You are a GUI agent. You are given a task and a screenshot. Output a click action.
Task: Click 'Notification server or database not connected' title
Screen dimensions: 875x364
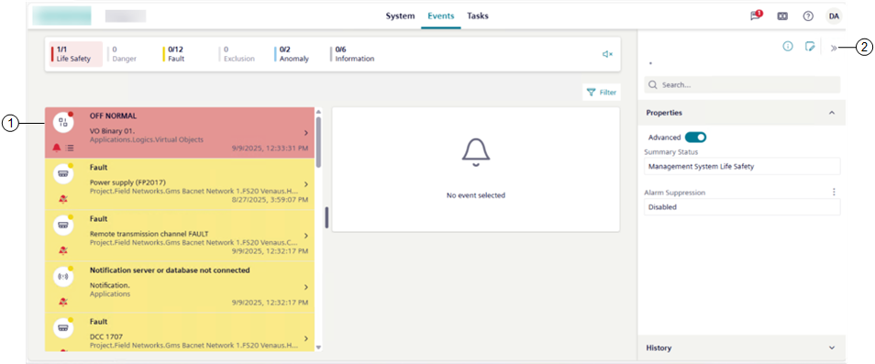[170, 270]
